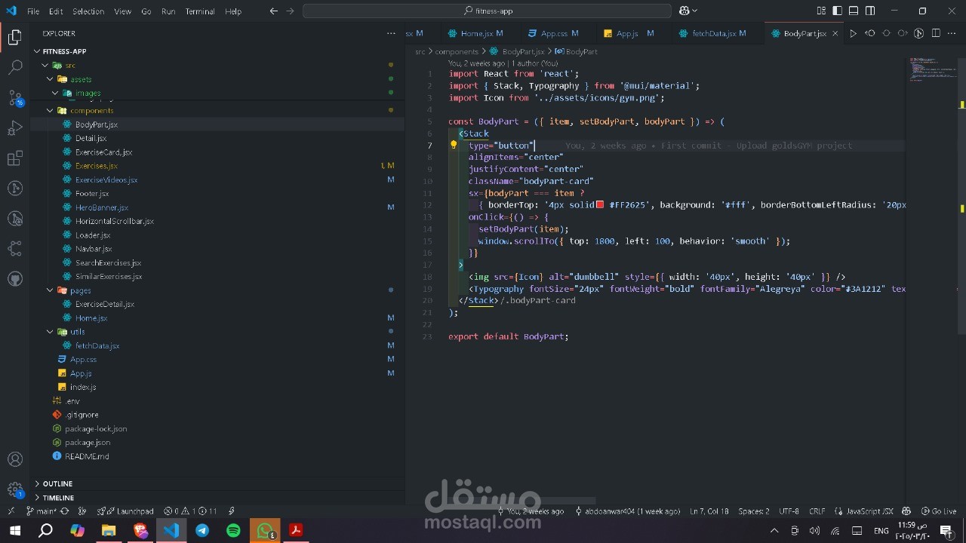Click Customize Layout icon in title bar

[x=822, y=11]
